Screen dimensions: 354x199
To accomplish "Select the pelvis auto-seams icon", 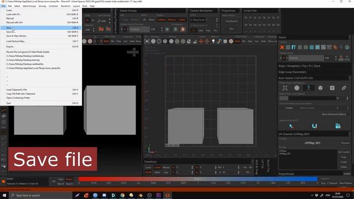I will pyautogui.click(x=285, y=88).
